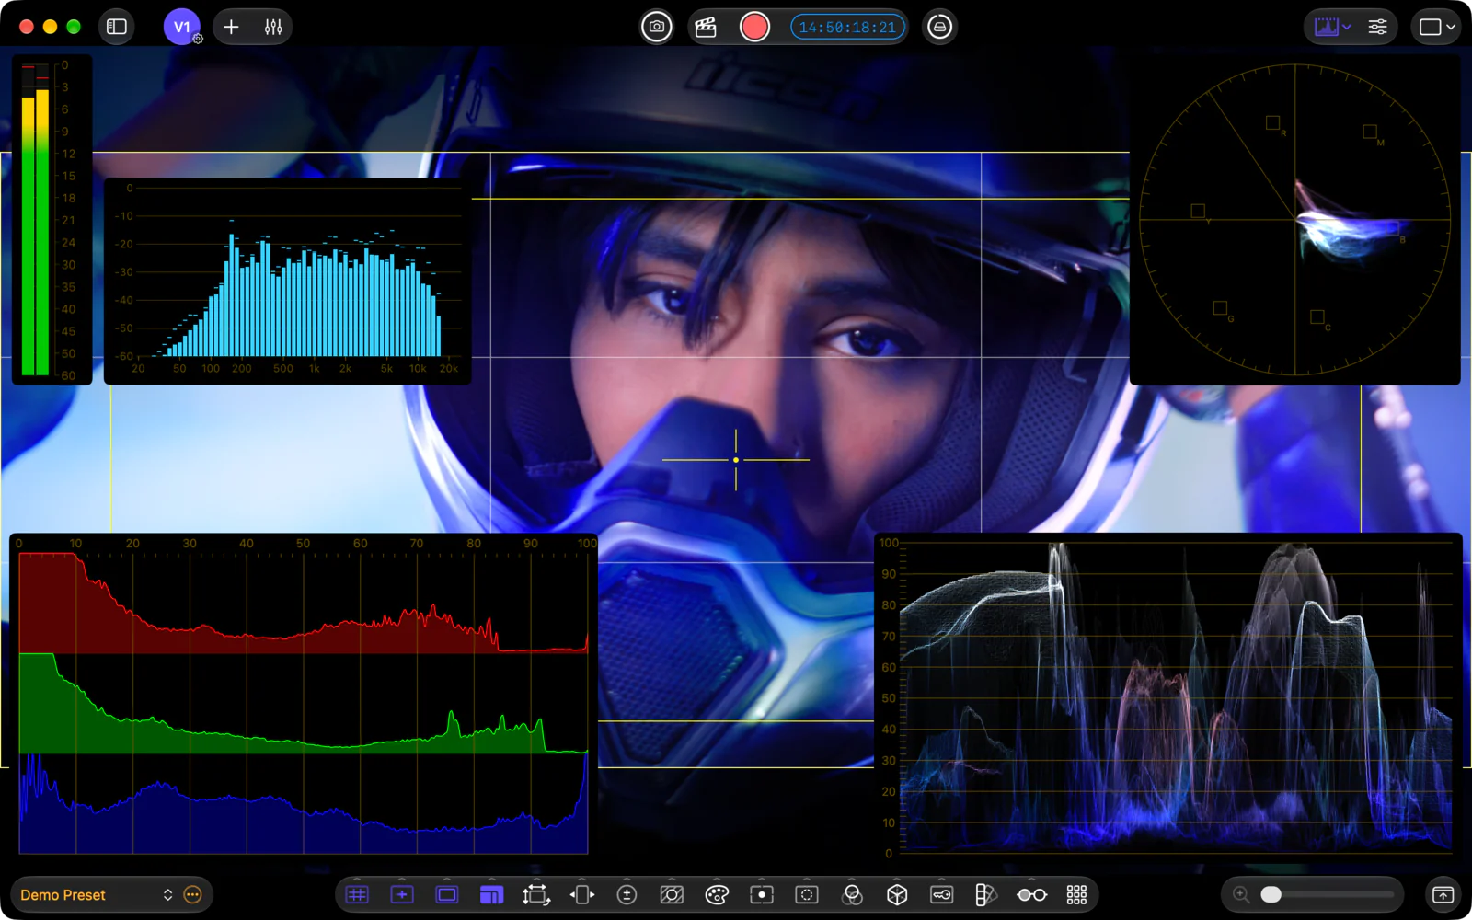Click the clapperboard slate icon
This screenshot has height=920, width=1472.
(x=706, y=27)
